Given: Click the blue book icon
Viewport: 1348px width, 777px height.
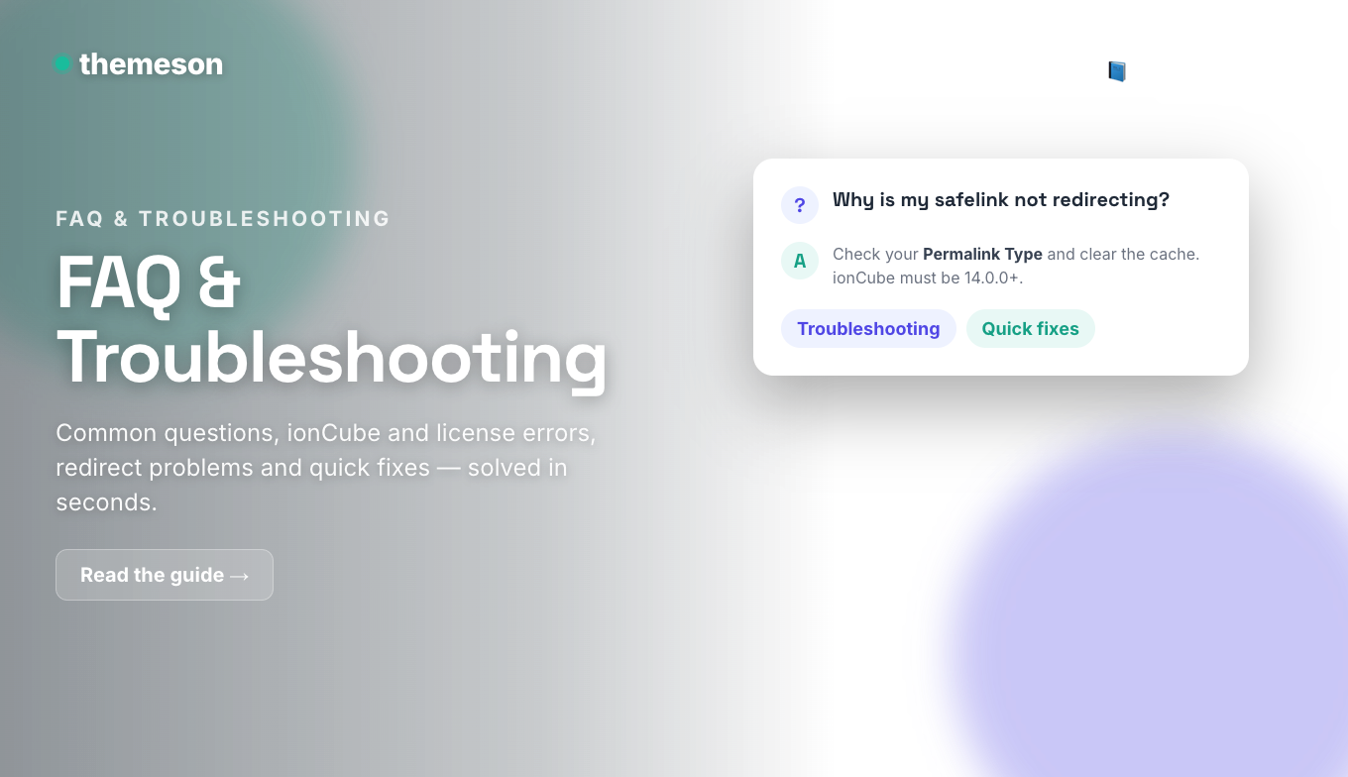Looking at the screenshot, I should tap(1117, 71).
